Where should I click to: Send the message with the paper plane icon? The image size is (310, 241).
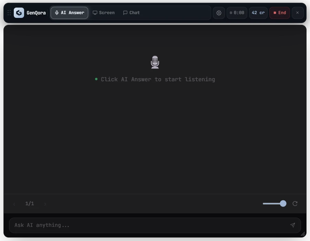click(x=292, y=225)
